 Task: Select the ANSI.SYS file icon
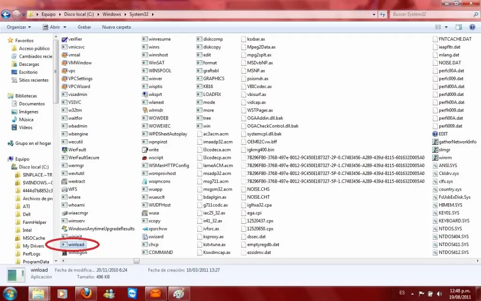(x=435, y=166)
